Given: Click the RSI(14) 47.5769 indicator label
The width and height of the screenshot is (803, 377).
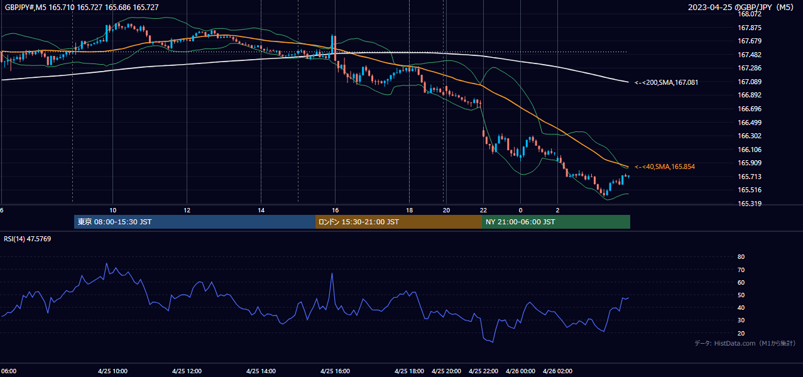Looking at the screenshot, I should (28, 239).
